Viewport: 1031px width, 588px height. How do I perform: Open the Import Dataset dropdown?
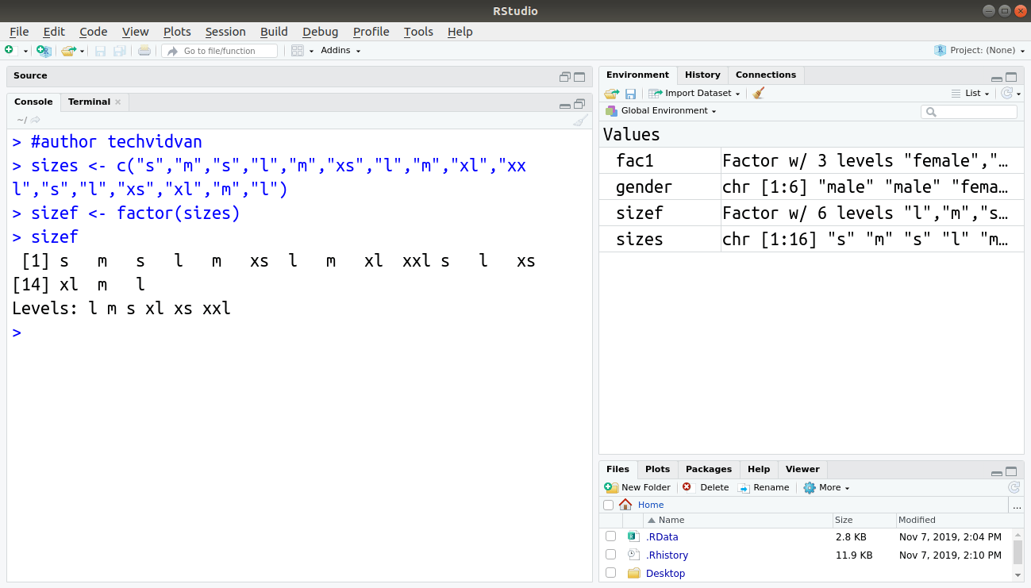(x=694, y=93)
